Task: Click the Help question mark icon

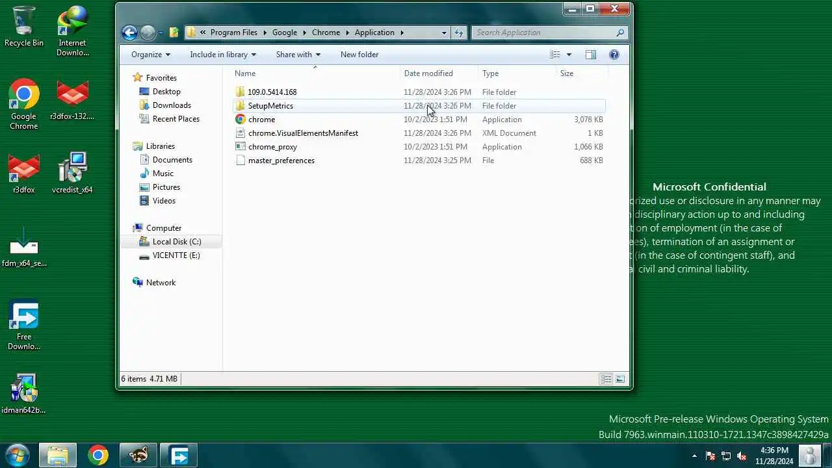Action: (614, 55)
